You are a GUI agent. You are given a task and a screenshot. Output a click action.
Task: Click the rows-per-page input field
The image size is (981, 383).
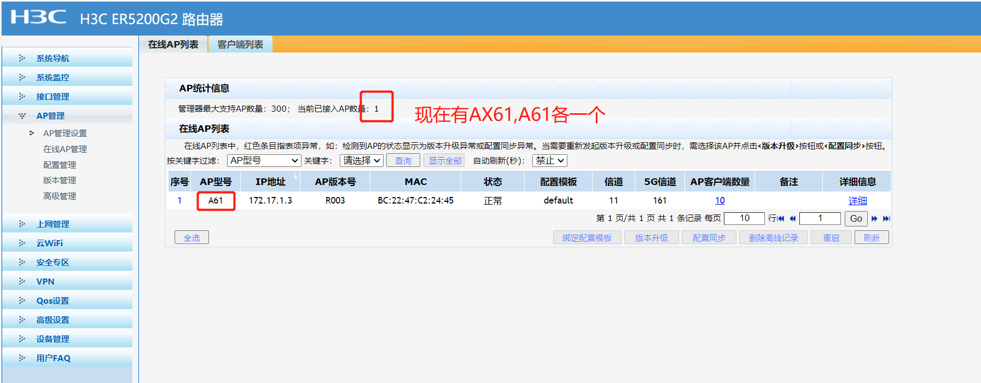point(744,218)
